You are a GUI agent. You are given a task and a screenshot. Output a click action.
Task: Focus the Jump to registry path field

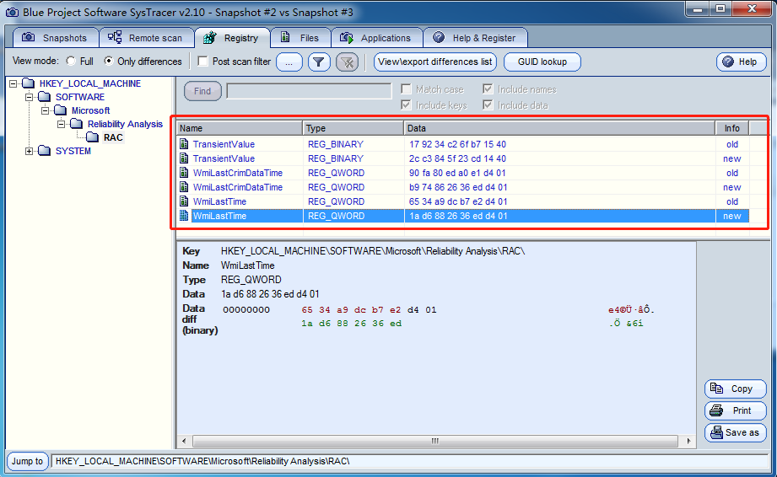click(x=410, y=461)
